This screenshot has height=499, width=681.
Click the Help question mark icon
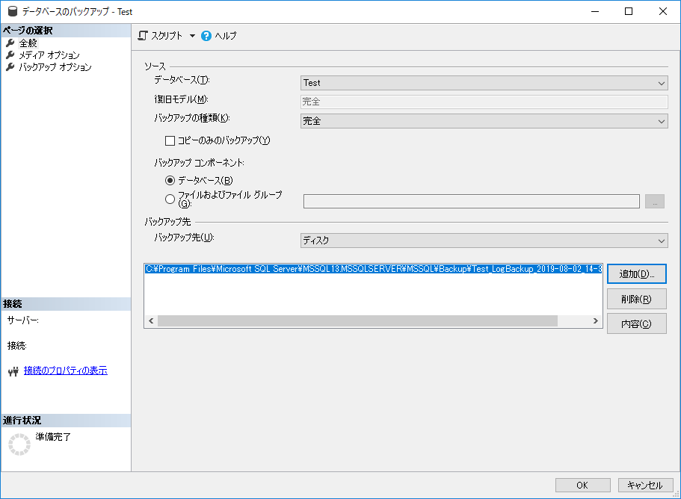(206, 36)
